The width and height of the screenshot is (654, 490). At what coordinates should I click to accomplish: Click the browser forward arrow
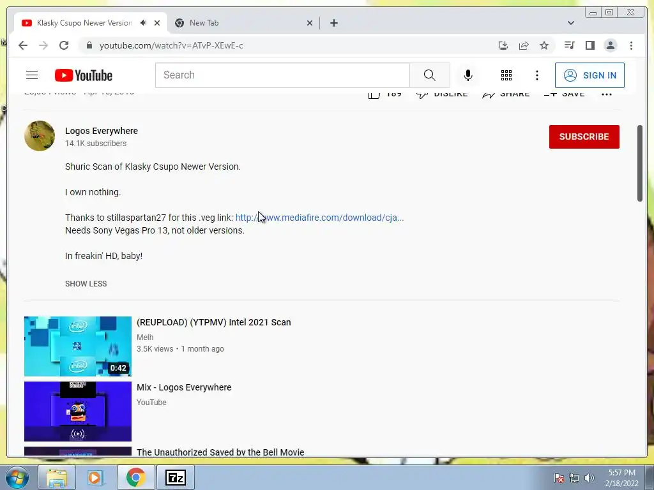point(43,45)
